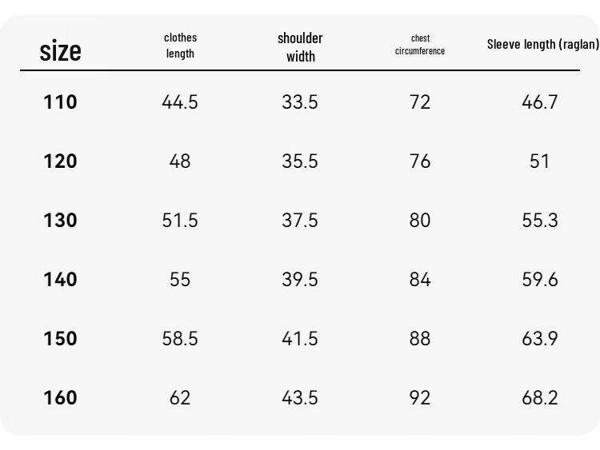This screenshot has width=600, height=450.
Task: Select size 130 row label
Action: pyautogui.click(x=61, y=221)
